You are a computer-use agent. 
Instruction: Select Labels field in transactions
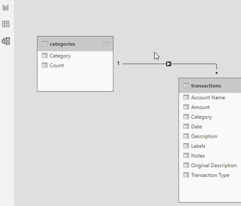(210, 146)
